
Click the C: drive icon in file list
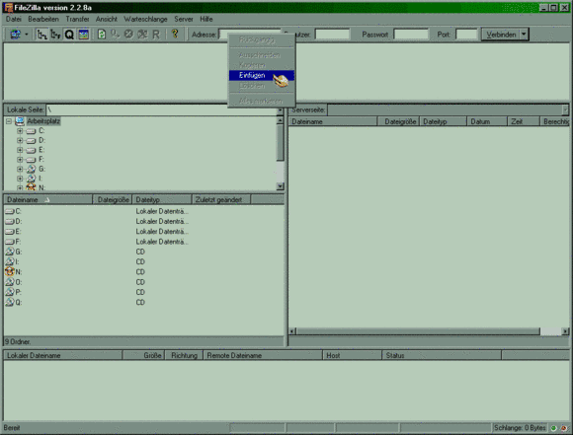(10, 211)
